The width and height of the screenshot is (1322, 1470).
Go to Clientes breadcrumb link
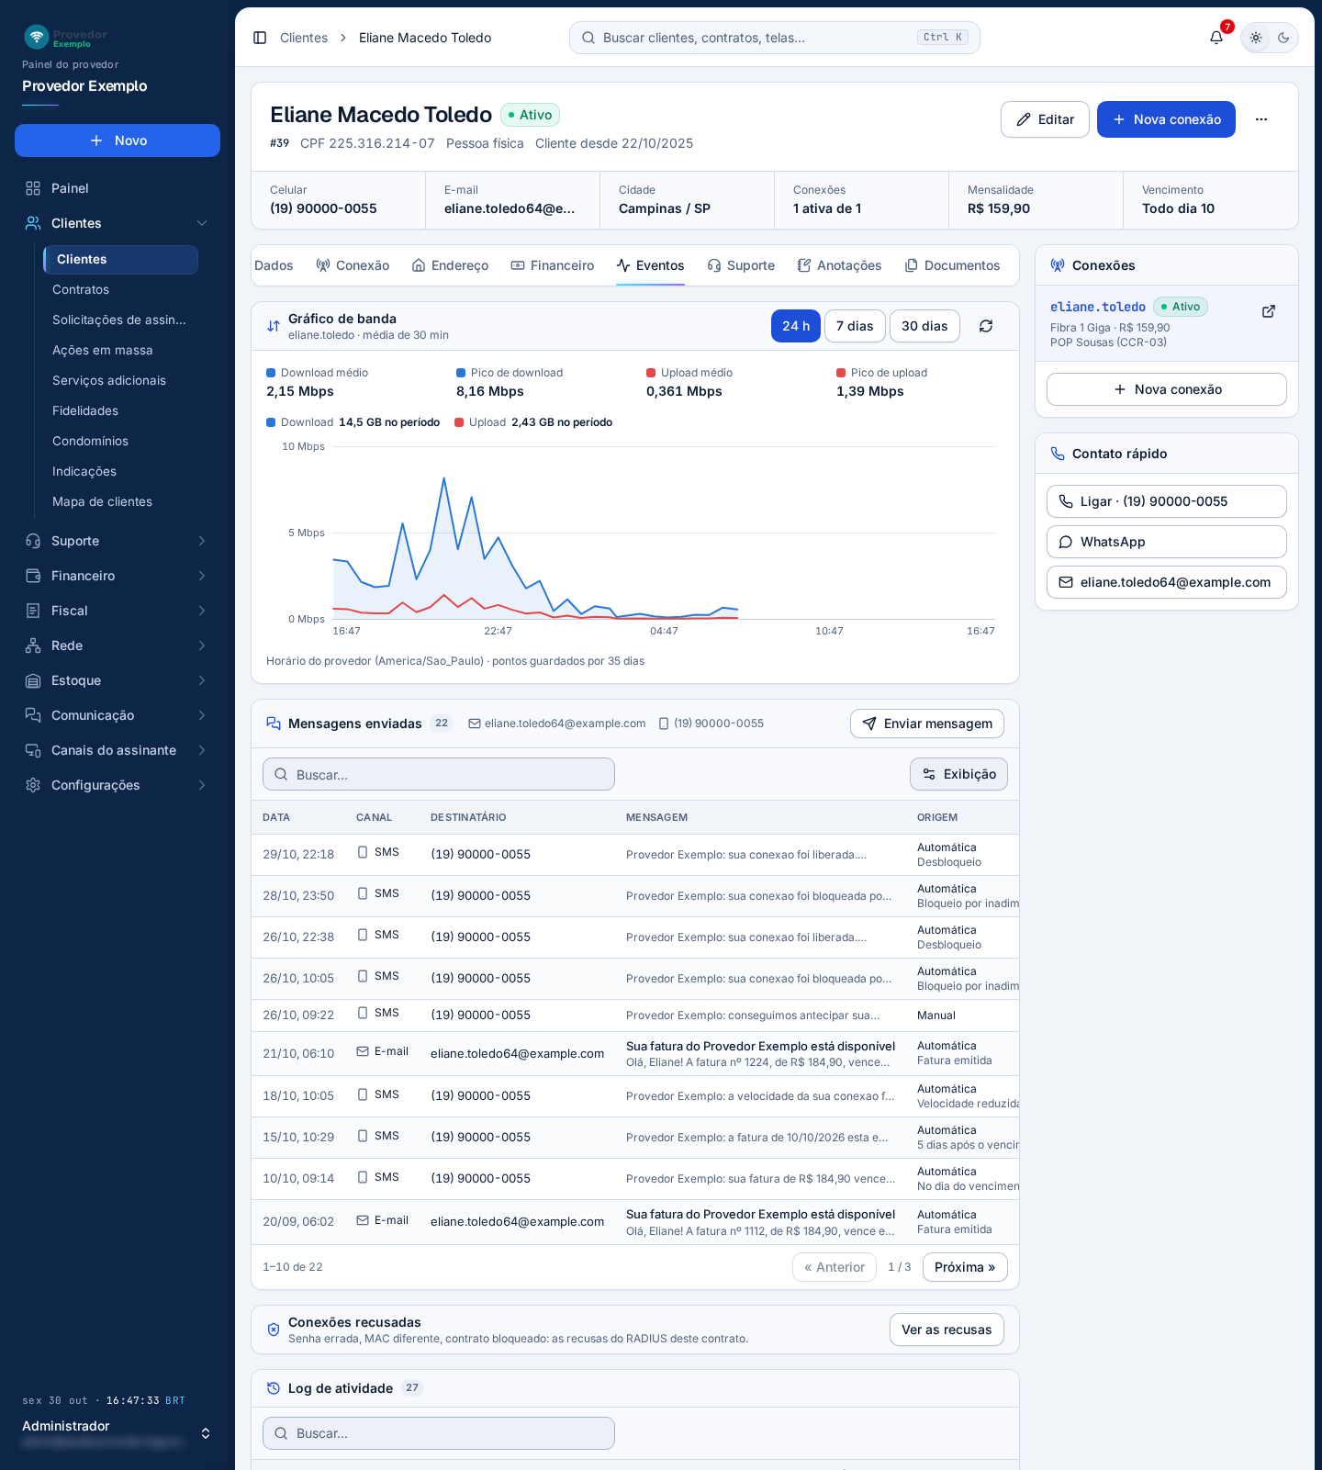coord(304,38)
